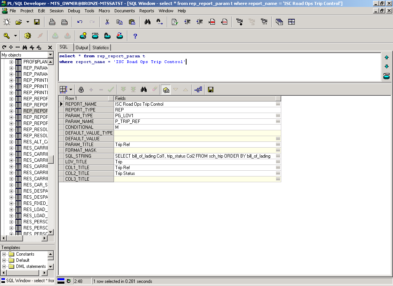The height and width of the screenshot is (286, 393).
Task: Click the blue tree diagram grid icon
Action: coord(198,90)
